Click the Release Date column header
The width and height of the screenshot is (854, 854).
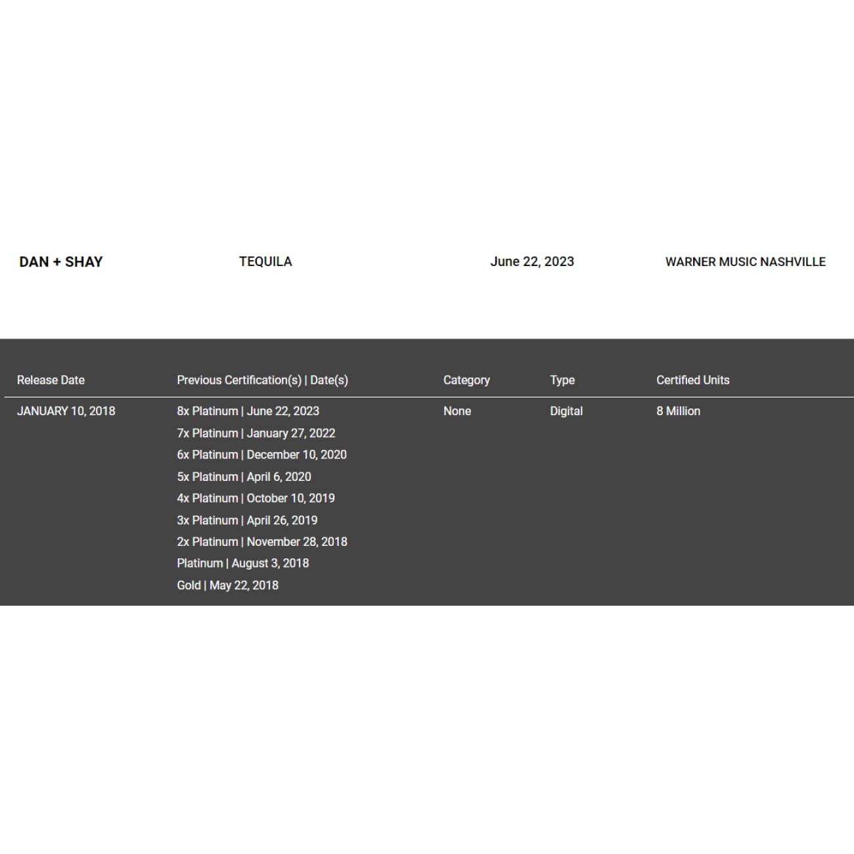(51, 380)
